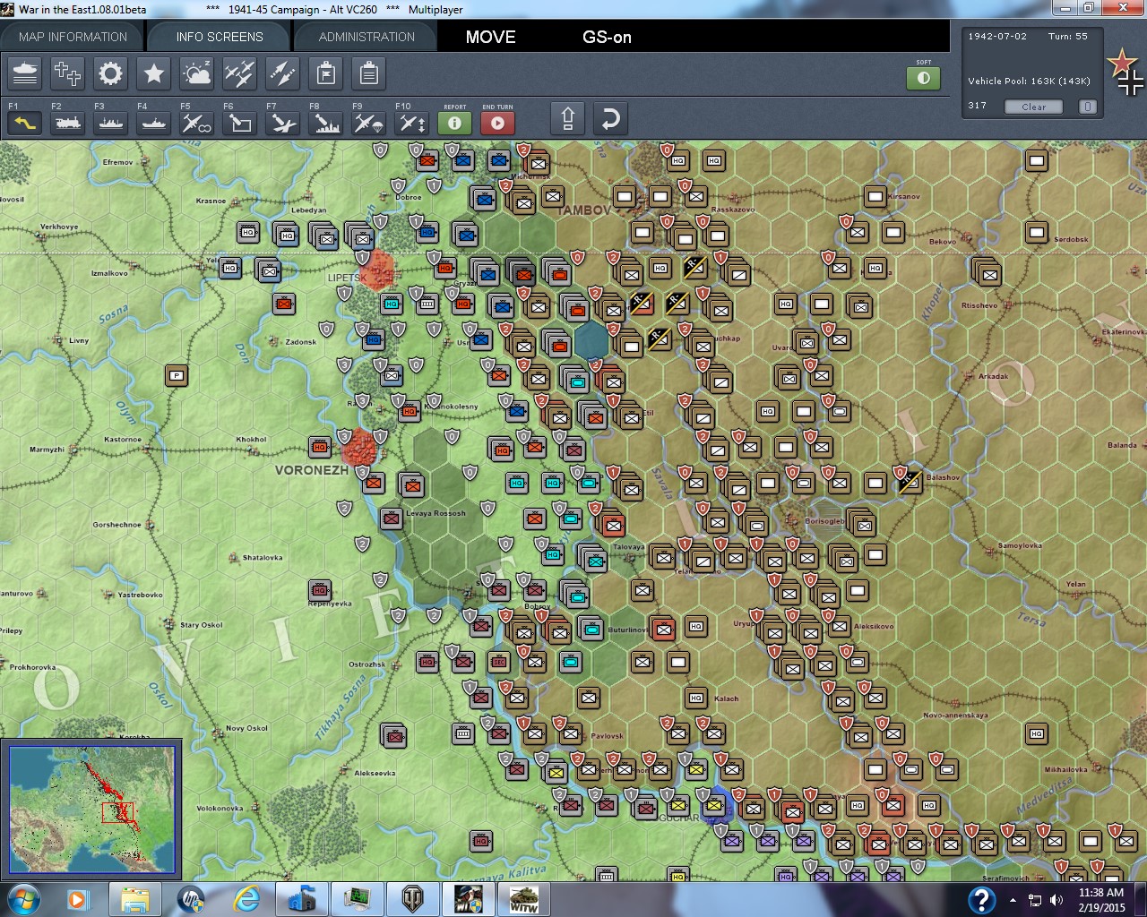The width and height of the screenshot is (1147, 917).
Task: Click the HP icon in the taskbar
Action: pos(191,899)
